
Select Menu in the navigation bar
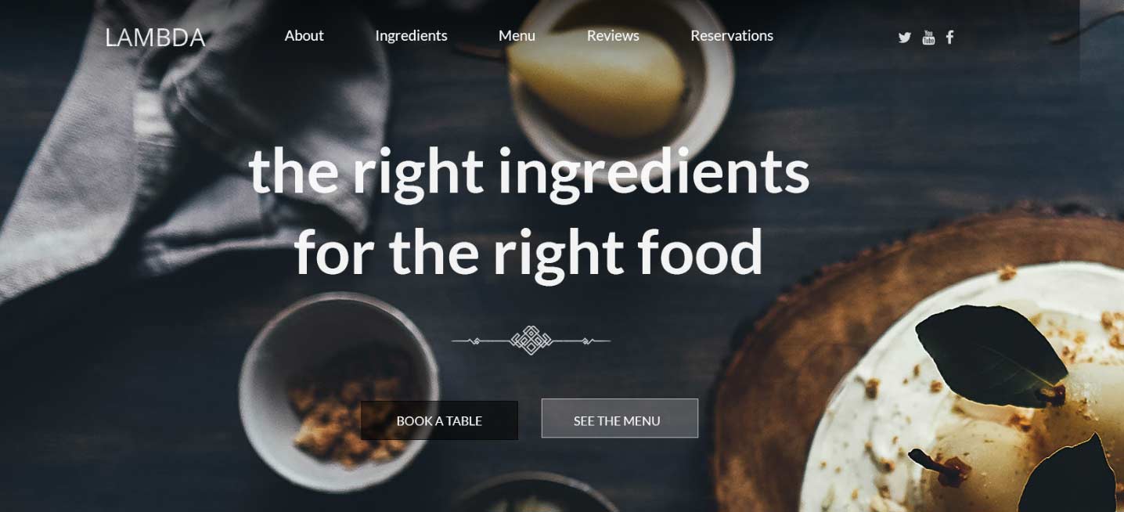[x=517, y=35]
